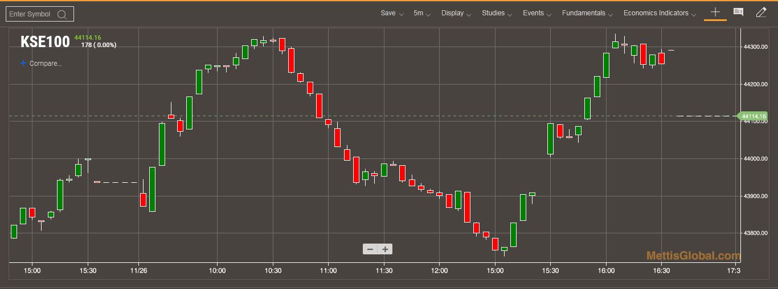This screenshot has height=289, width=778.
Task: Click the 44000.00 price axis label
Action: pyautogui.click(x=756, y=158)
